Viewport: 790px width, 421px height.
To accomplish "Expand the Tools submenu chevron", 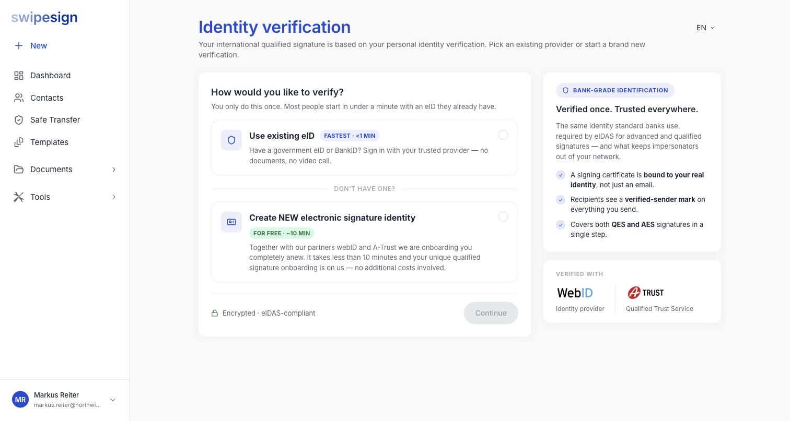I will pyautogui.click(x=113, y=197).
